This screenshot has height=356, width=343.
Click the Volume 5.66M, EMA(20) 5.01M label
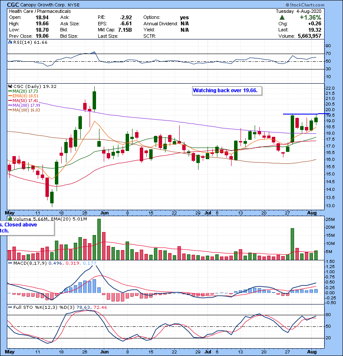pyautogui.click(x=50, y=219)
